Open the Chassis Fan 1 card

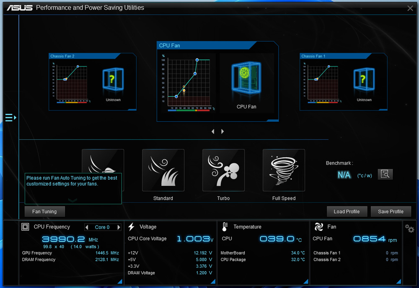tap(344, 82)
